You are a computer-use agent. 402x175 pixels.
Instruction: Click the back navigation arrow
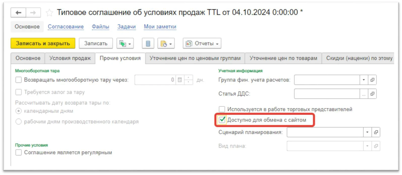[x=18, y=13]
